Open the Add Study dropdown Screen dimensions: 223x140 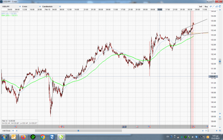coord(8,131)
